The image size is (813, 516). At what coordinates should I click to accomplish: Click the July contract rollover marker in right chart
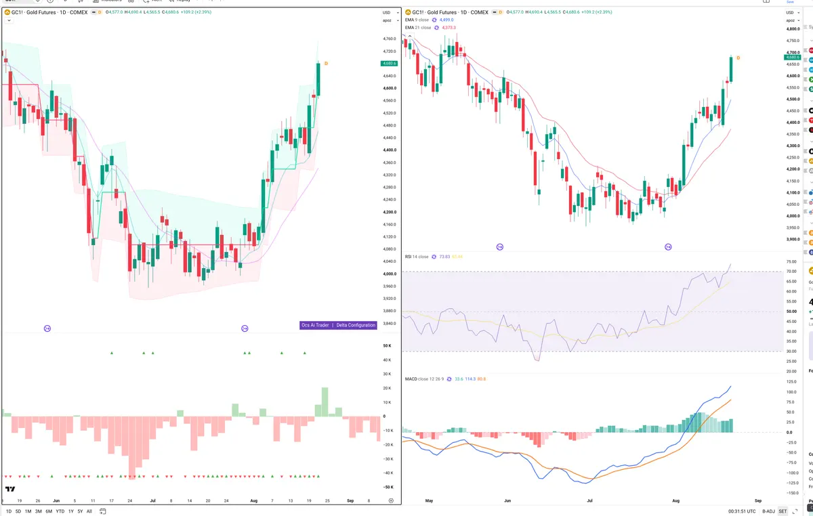[500, 247]
